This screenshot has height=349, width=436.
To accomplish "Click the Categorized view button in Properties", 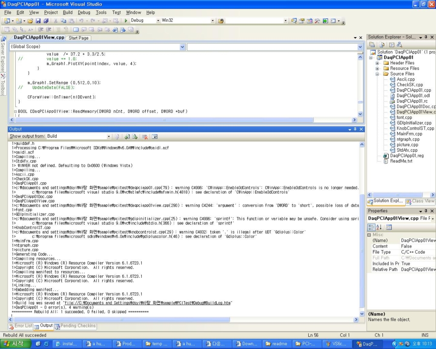I will [371, 228].
